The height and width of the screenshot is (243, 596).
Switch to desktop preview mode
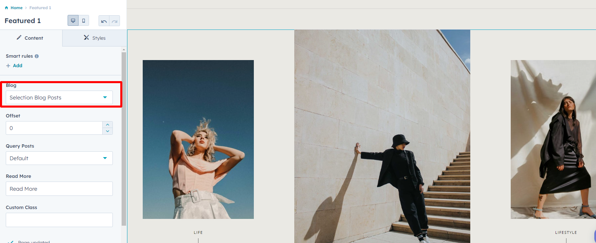tap(73, 21)
